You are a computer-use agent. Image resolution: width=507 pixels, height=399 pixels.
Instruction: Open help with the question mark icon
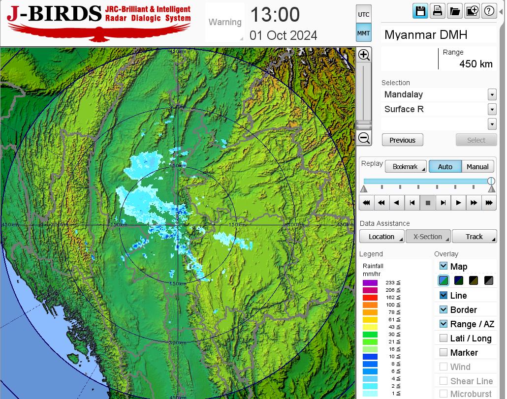tap(489, 11)
